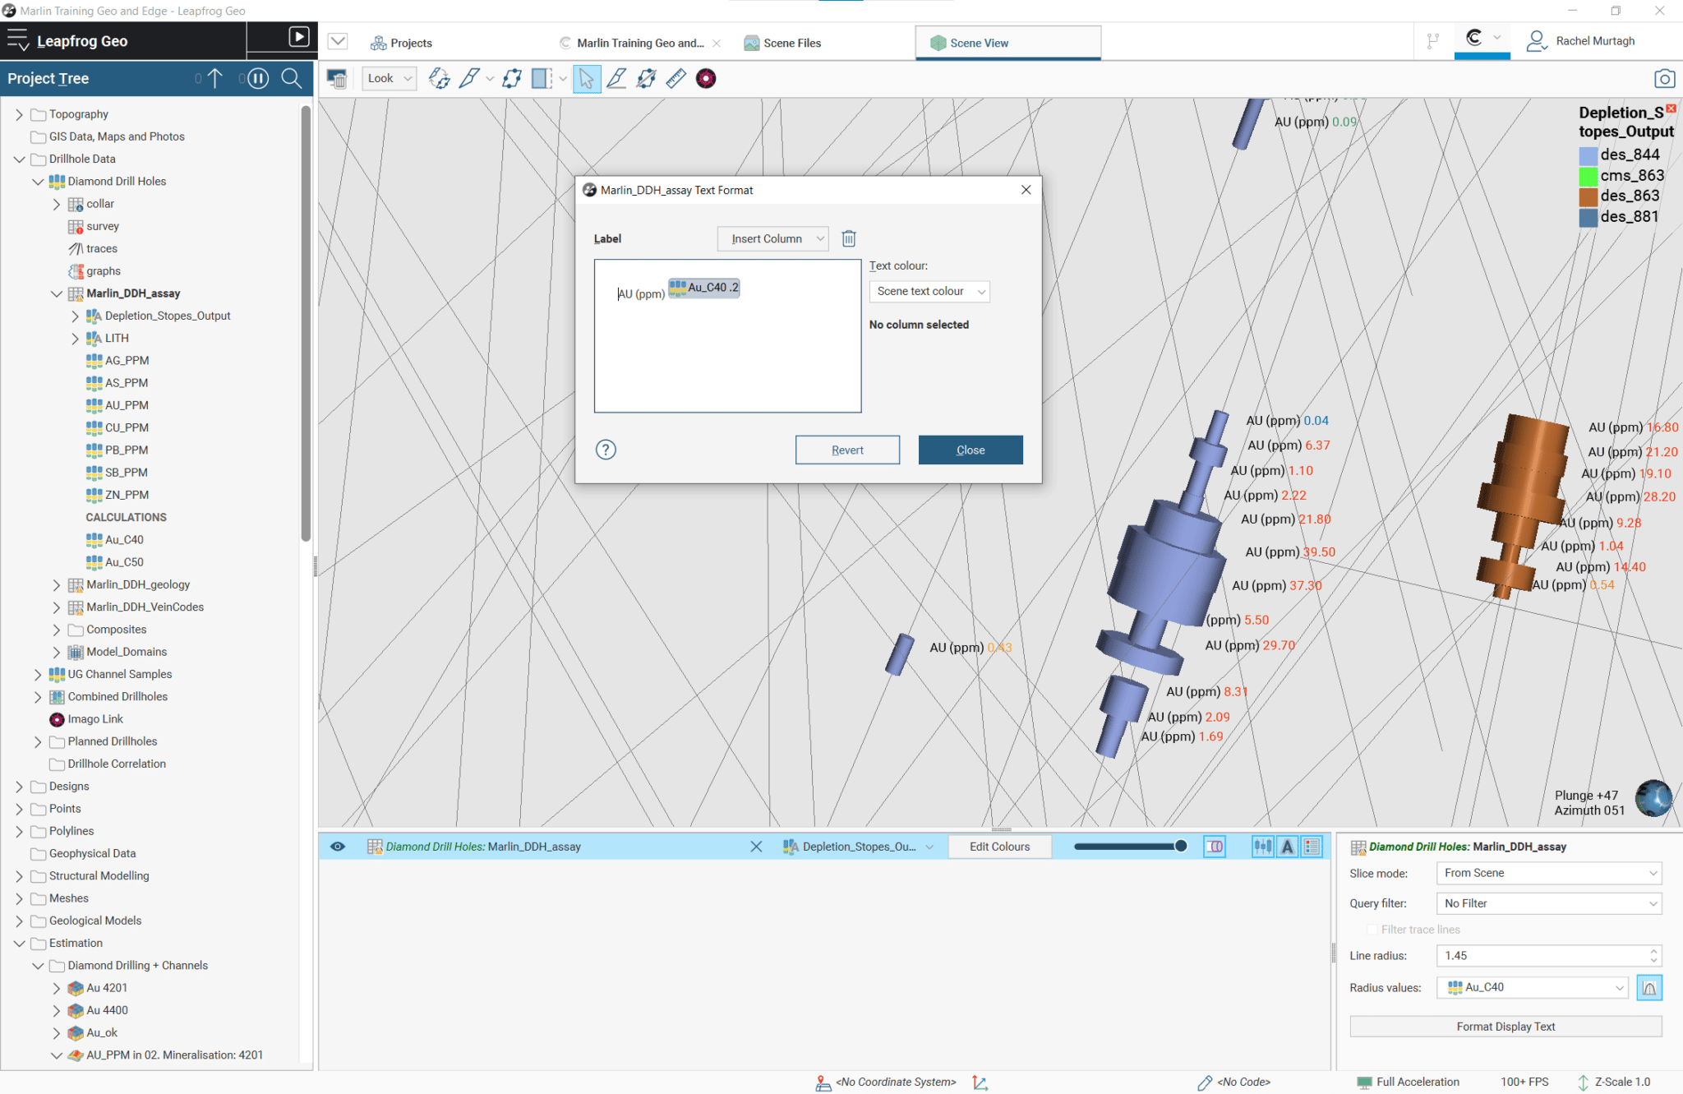Toggle the legend display icon
Screen dimensions: 1683x1094
(x=1312, y=847)
